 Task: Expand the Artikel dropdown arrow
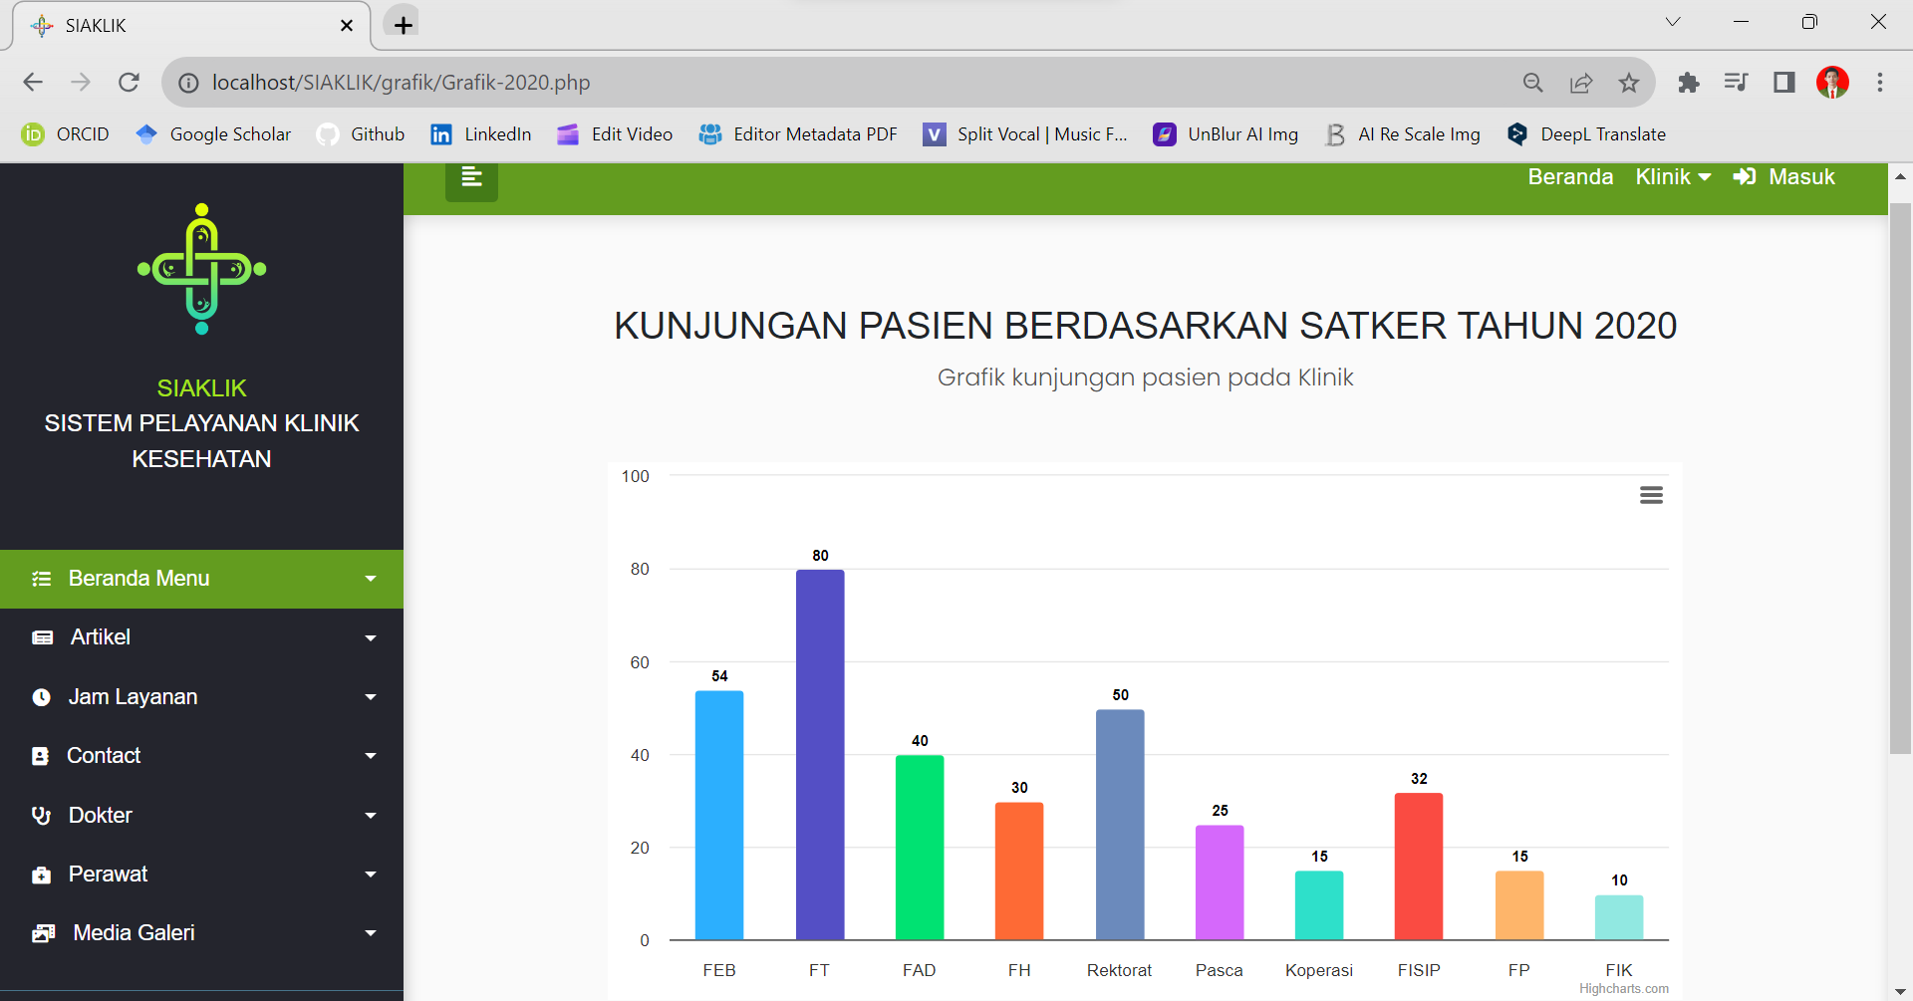coord(371,638)
